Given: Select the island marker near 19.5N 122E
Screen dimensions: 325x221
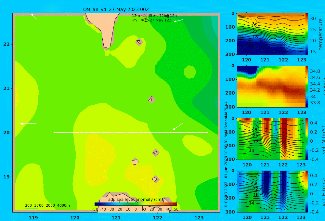Looking at the screenshot, I should coord(156,153).
